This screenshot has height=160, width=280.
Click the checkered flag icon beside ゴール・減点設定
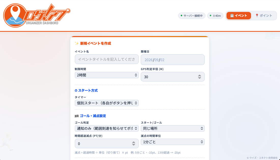(x=77, y=116)
